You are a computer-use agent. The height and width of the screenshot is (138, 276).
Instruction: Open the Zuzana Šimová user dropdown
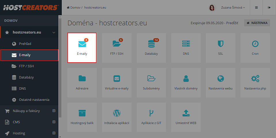click(233, 7)
